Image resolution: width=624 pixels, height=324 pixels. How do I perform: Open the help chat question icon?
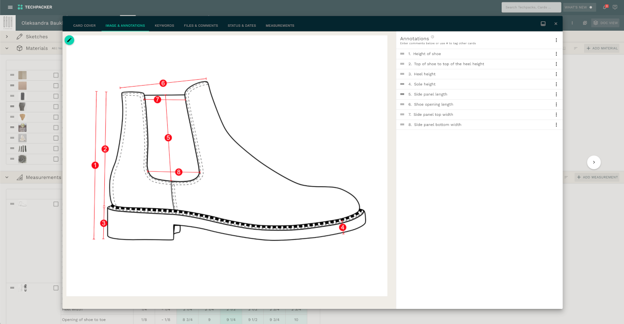pos(615,7)
